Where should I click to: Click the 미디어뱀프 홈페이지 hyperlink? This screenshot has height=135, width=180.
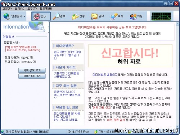click(x=105, y=75)
